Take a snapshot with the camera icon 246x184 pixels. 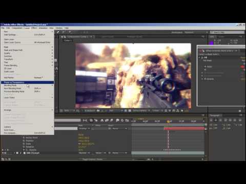pyautogui.click(x=98, y=111)
